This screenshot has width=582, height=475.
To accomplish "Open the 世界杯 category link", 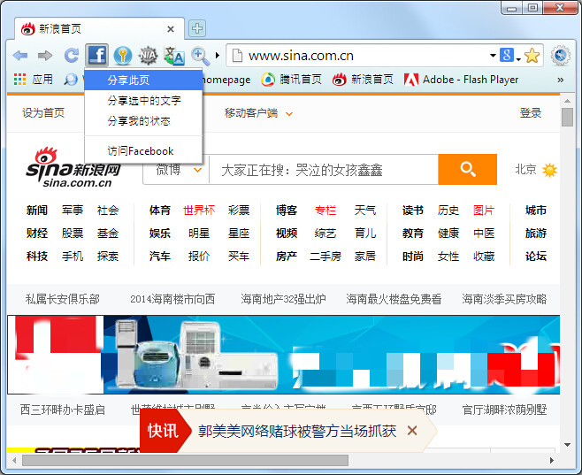I will [199, 211].
